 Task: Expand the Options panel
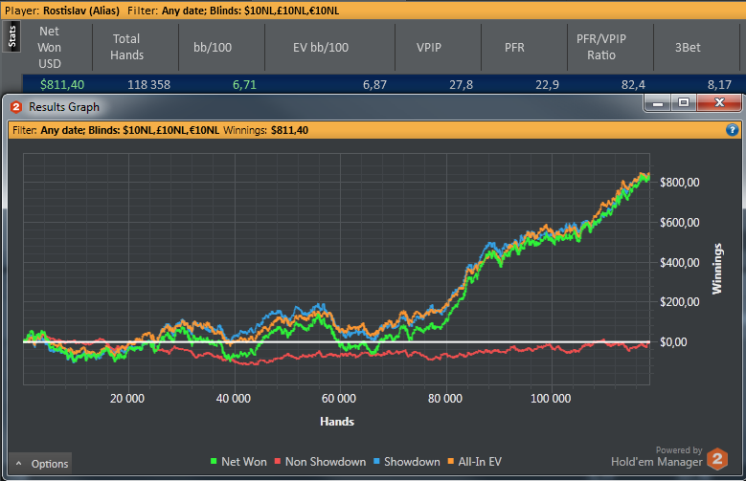[x=41, y=464]
